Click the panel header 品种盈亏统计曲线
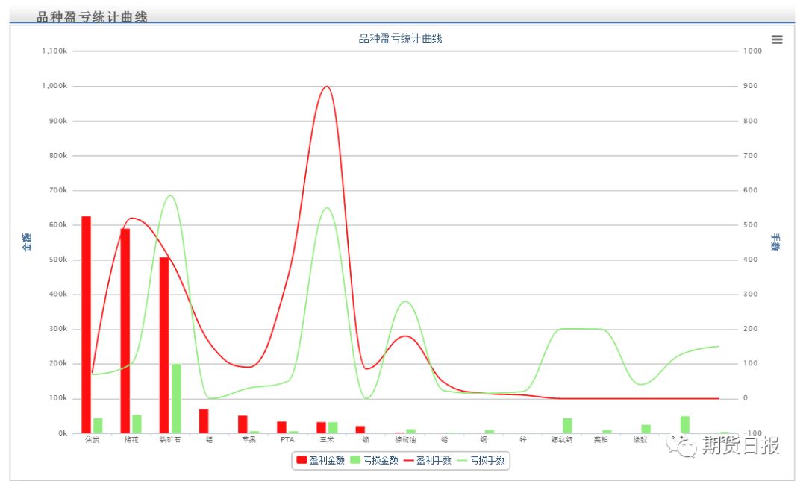 92,17
